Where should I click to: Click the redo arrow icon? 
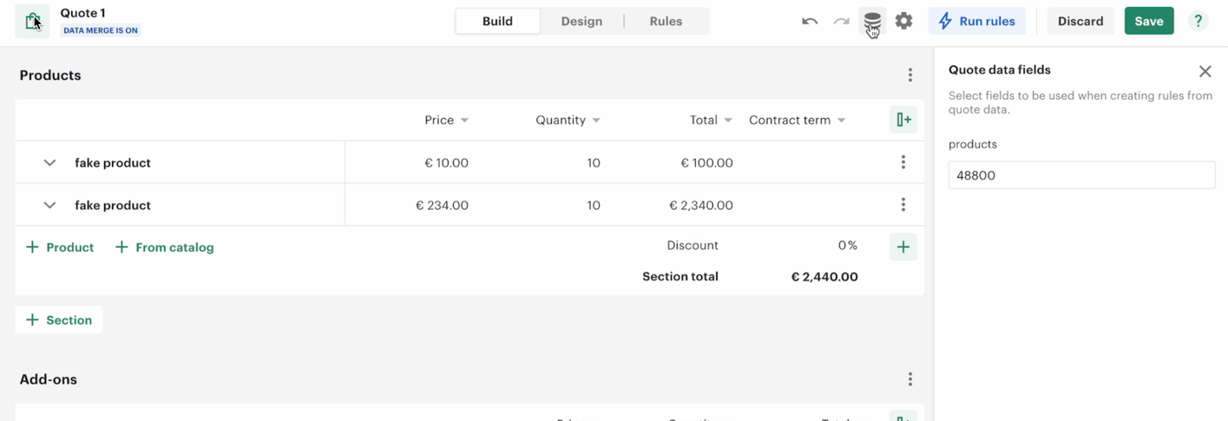(x=841, y=21)
